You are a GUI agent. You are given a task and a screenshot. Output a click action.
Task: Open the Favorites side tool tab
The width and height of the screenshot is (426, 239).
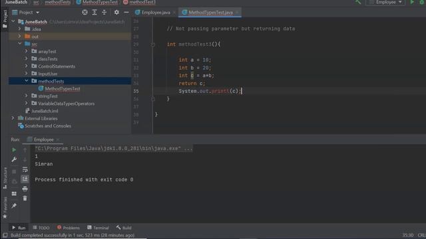coord(5,208)
